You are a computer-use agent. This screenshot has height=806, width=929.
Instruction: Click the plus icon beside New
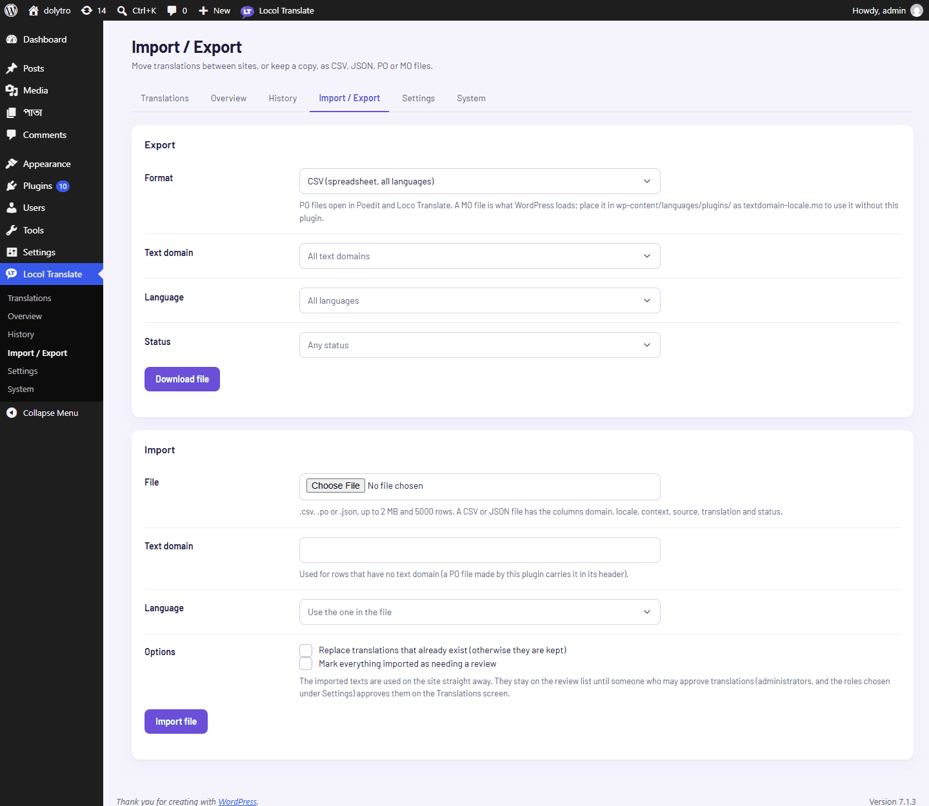203,10
